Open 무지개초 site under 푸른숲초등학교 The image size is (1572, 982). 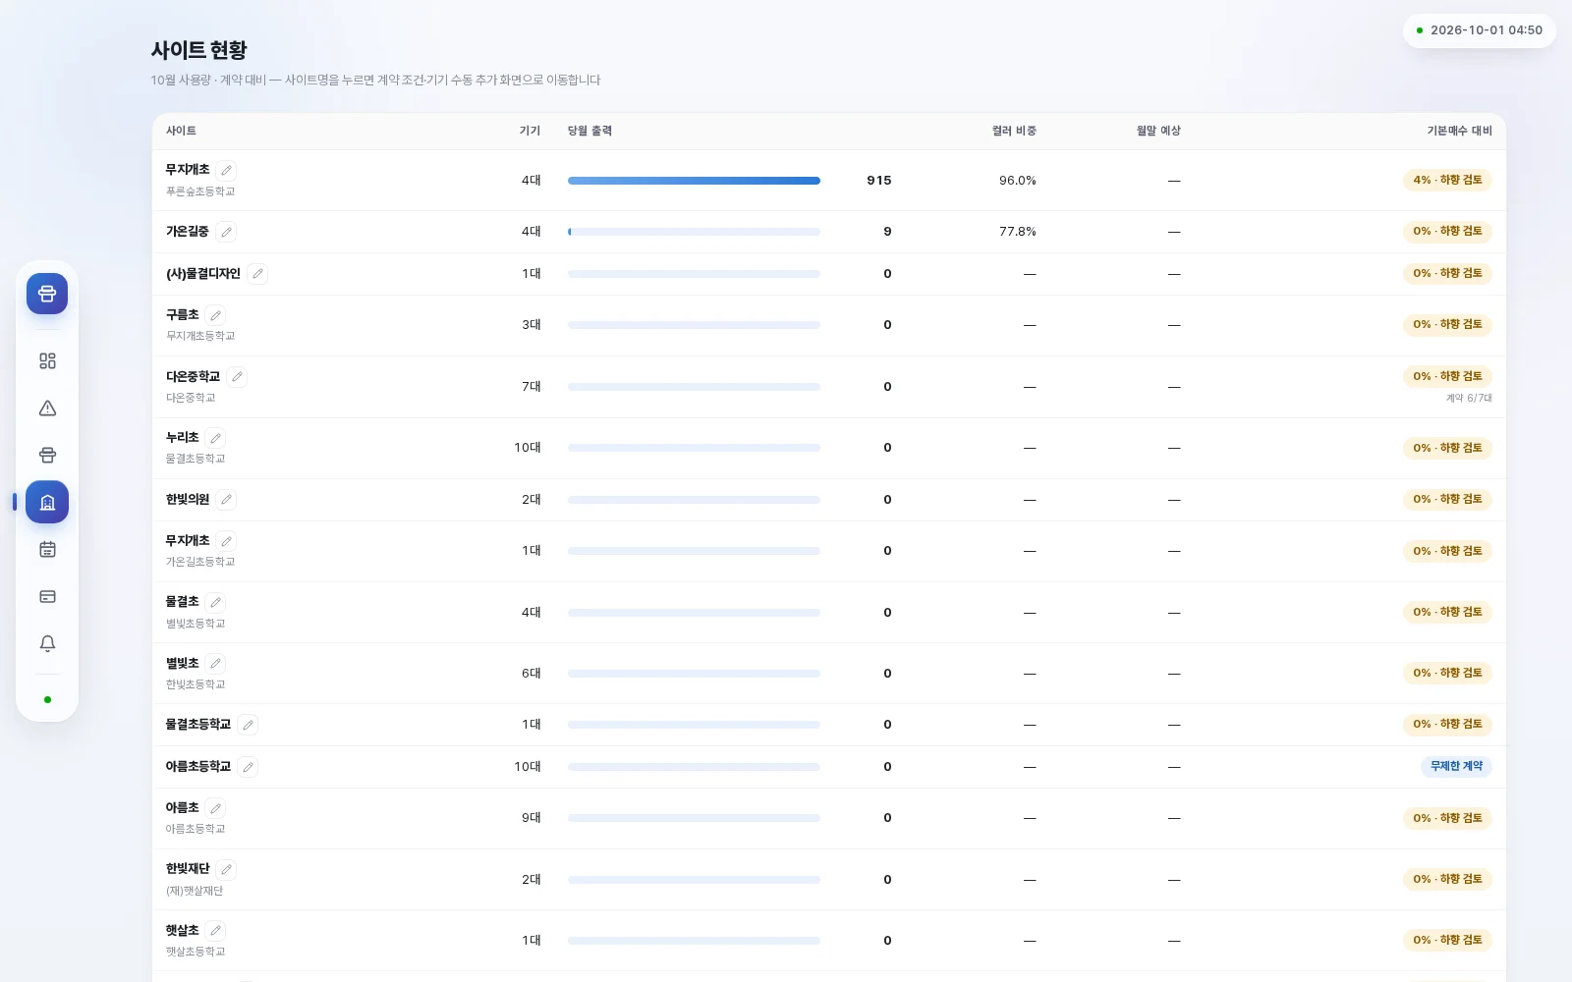(x=188, y=170)
